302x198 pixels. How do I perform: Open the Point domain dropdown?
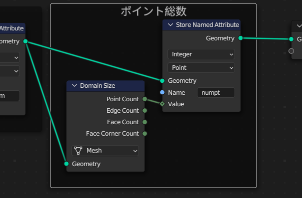201,68
